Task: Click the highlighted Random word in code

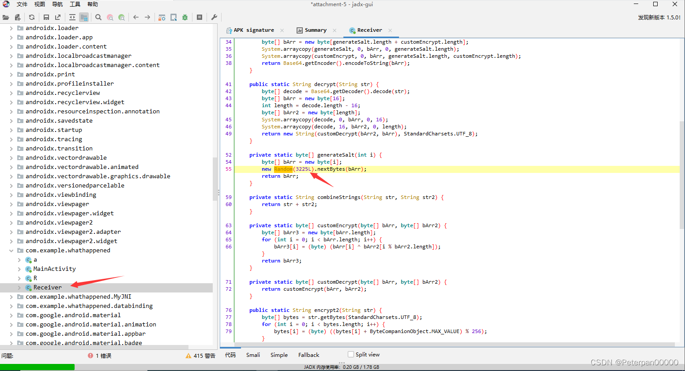Action: 283,169
